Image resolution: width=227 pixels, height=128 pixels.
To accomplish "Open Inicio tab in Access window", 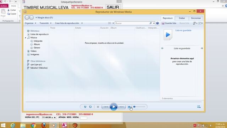I will click(x=13, y=6).
